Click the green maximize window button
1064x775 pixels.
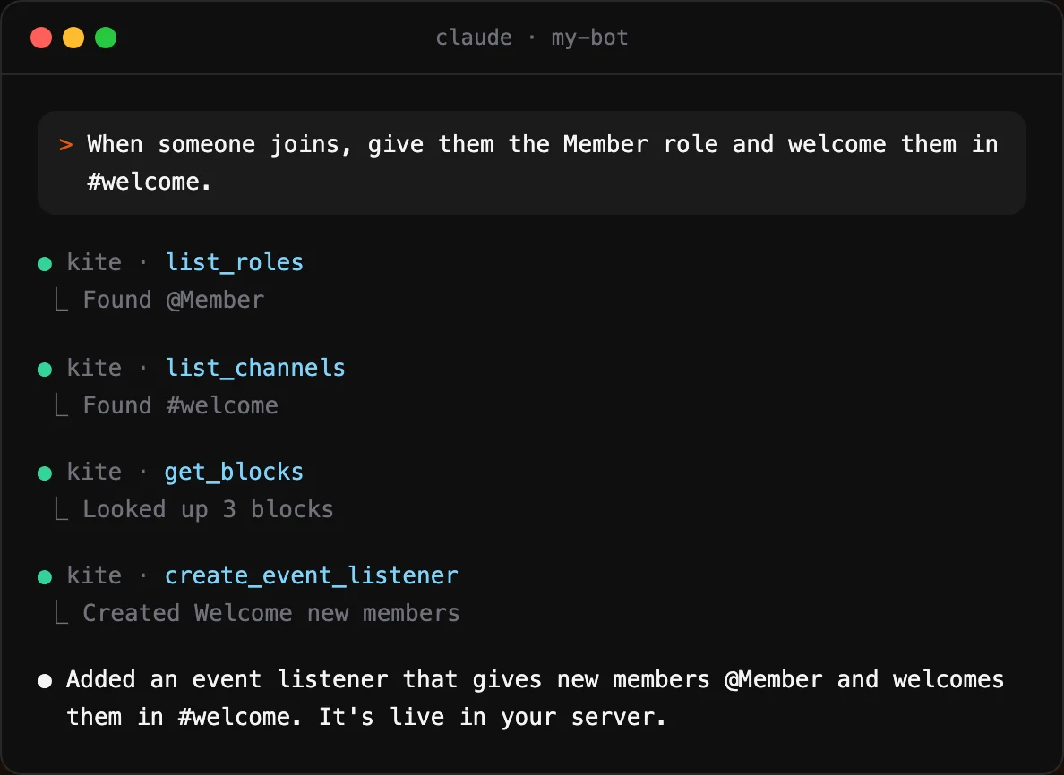tap(106, 38)
